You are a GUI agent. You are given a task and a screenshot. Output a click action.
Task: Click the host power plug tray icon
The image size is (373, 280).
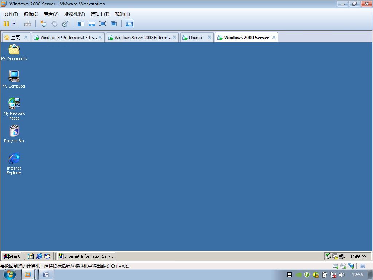pyautogui.click(x=324, y=275)
